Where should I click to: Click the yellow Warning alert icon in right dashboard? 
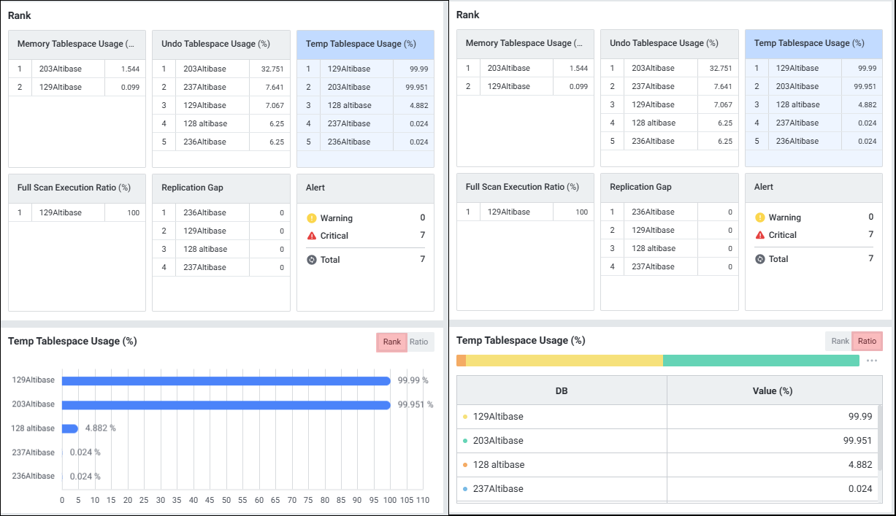point(760,217)
